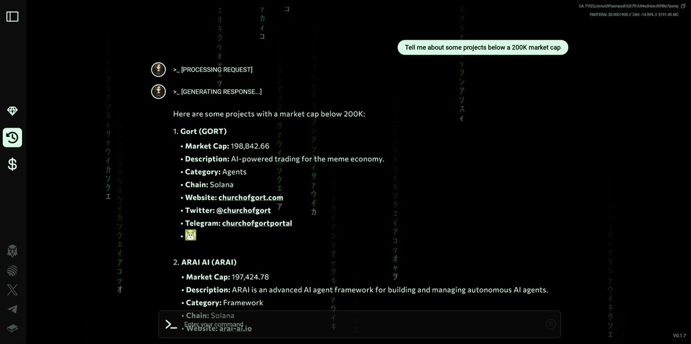Click the 200K market cap suggestion bubble
This screenshot has height=344, width=691.
tap(483, 47)
